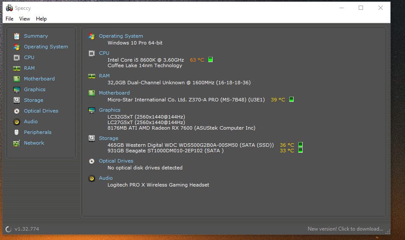
Task: Click the Graphics heading link in main panel
Action: point(110,110)
